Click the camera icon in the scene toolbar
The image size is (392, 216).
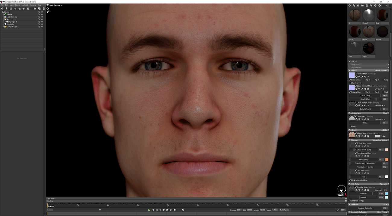11,8
